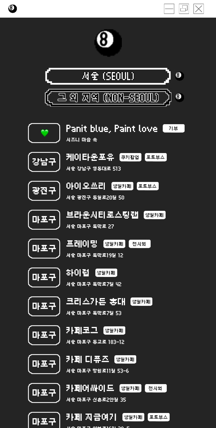This screenshot has width=216, height=428.
Task: Open the 케이타운포유 listing
Action: click(x=90, y=157)
